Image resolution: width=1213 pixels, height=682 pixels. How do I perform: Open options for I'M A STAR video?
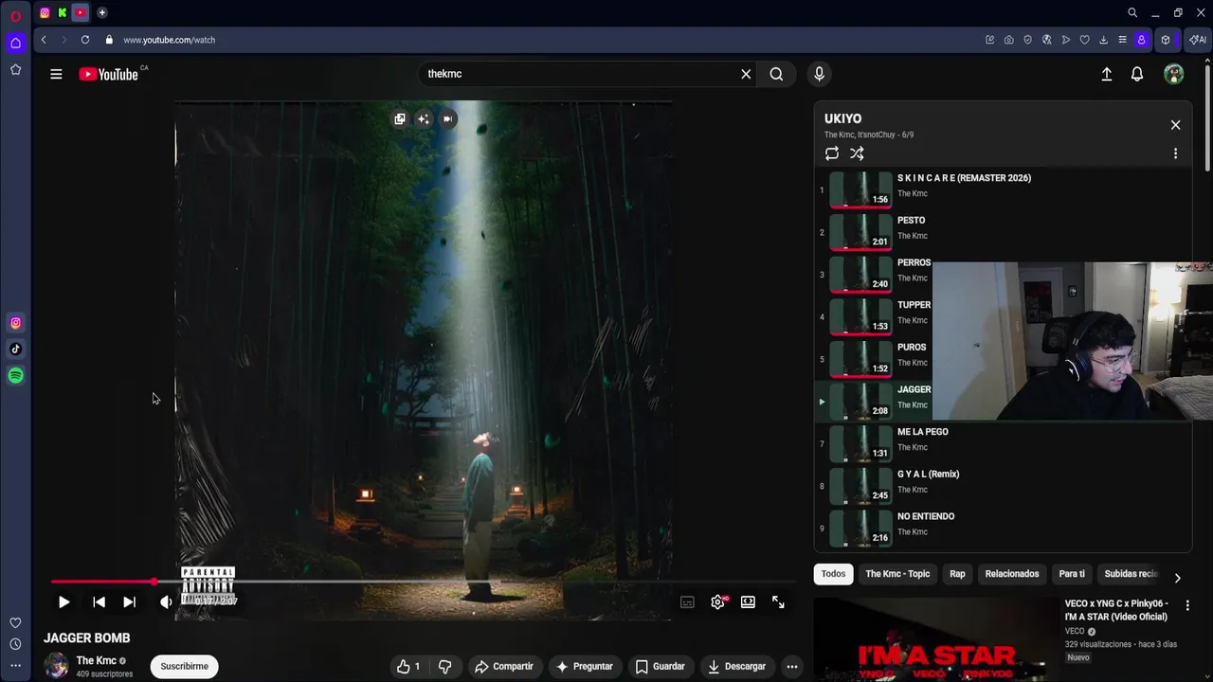[1187, 605]
